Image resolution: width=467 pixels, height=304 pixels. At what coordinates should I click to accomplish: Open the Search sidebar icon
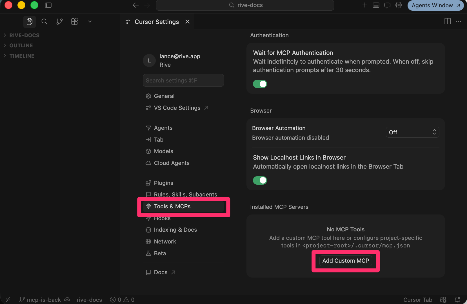(45, 22)
